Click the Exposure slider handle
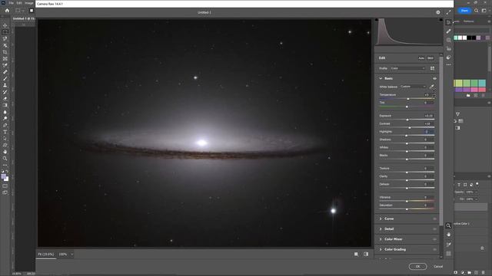Image resolution: width=492 pixels, height=276 pixels. tap(407, 120)
